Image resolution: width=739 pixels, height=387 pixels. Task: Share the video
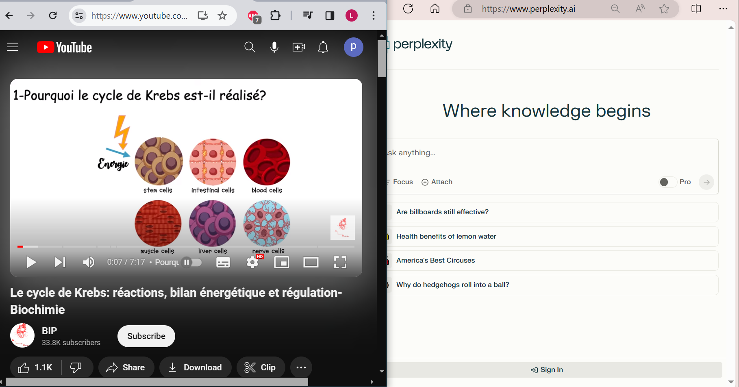tap(126, 367)
